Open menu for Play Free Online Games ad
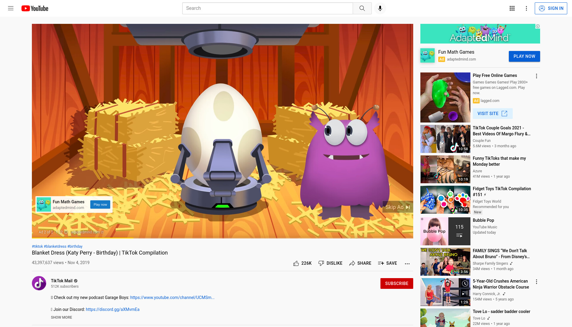The height and width of the screenshot is (327, 572). pyautogui.click(x=537, y=76)
